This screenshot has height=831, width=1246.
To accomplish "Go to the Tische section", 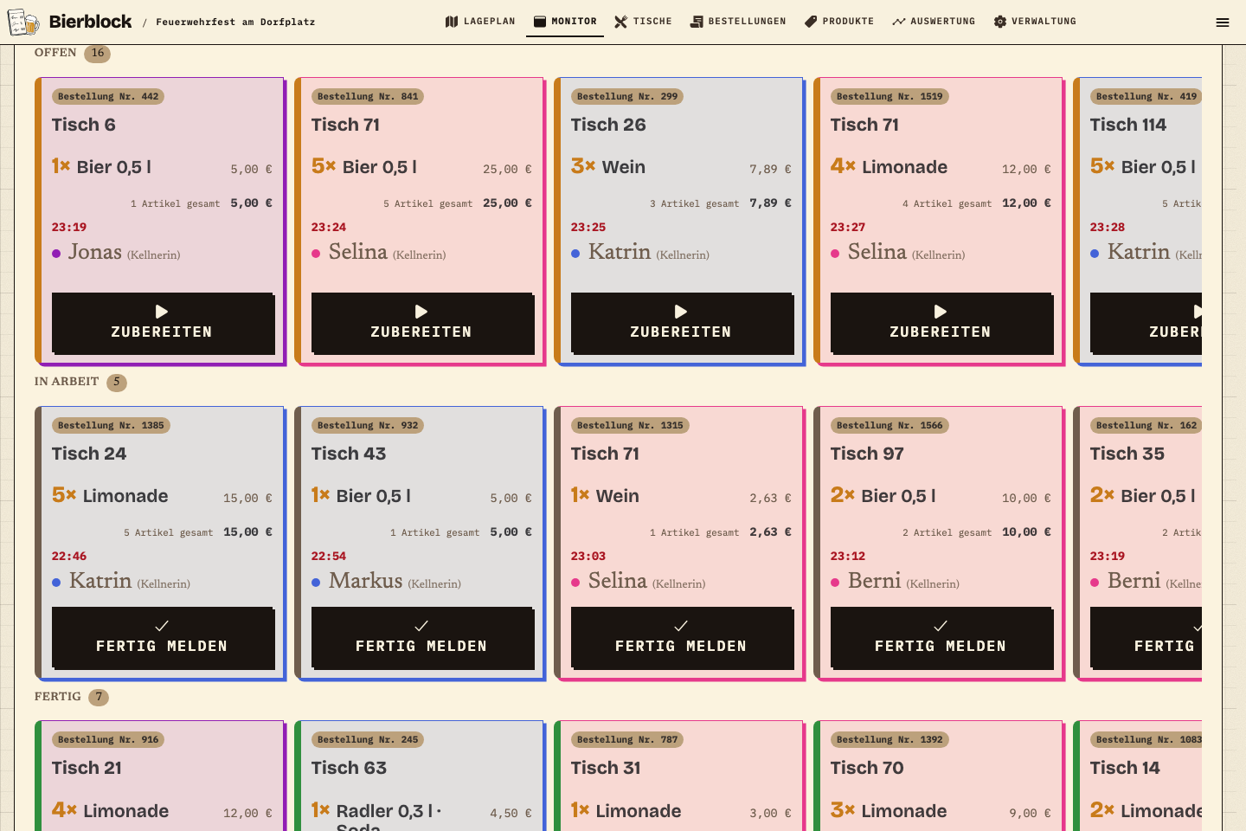I will tap(643, 22).
